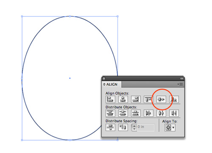Viewport: 212px width, 153px height.
Task: Click Horizontal Distribute Center icon
Action: pyautogui.click(x=161, y=113)
